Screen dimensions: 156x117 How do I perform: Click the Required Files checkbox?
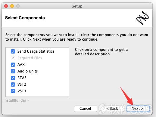pyautogui.click(x=13, y=58)
